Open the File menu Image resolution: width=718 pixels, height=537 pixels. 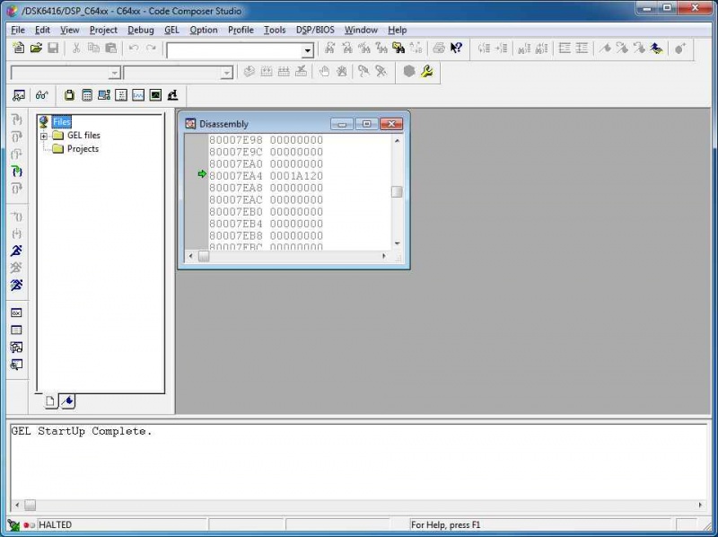point(17,30)
